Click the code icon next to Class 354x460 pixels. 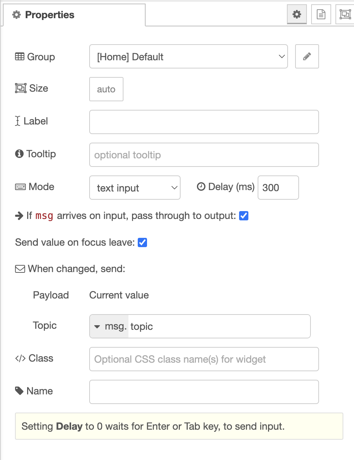(x=20, y=358)
